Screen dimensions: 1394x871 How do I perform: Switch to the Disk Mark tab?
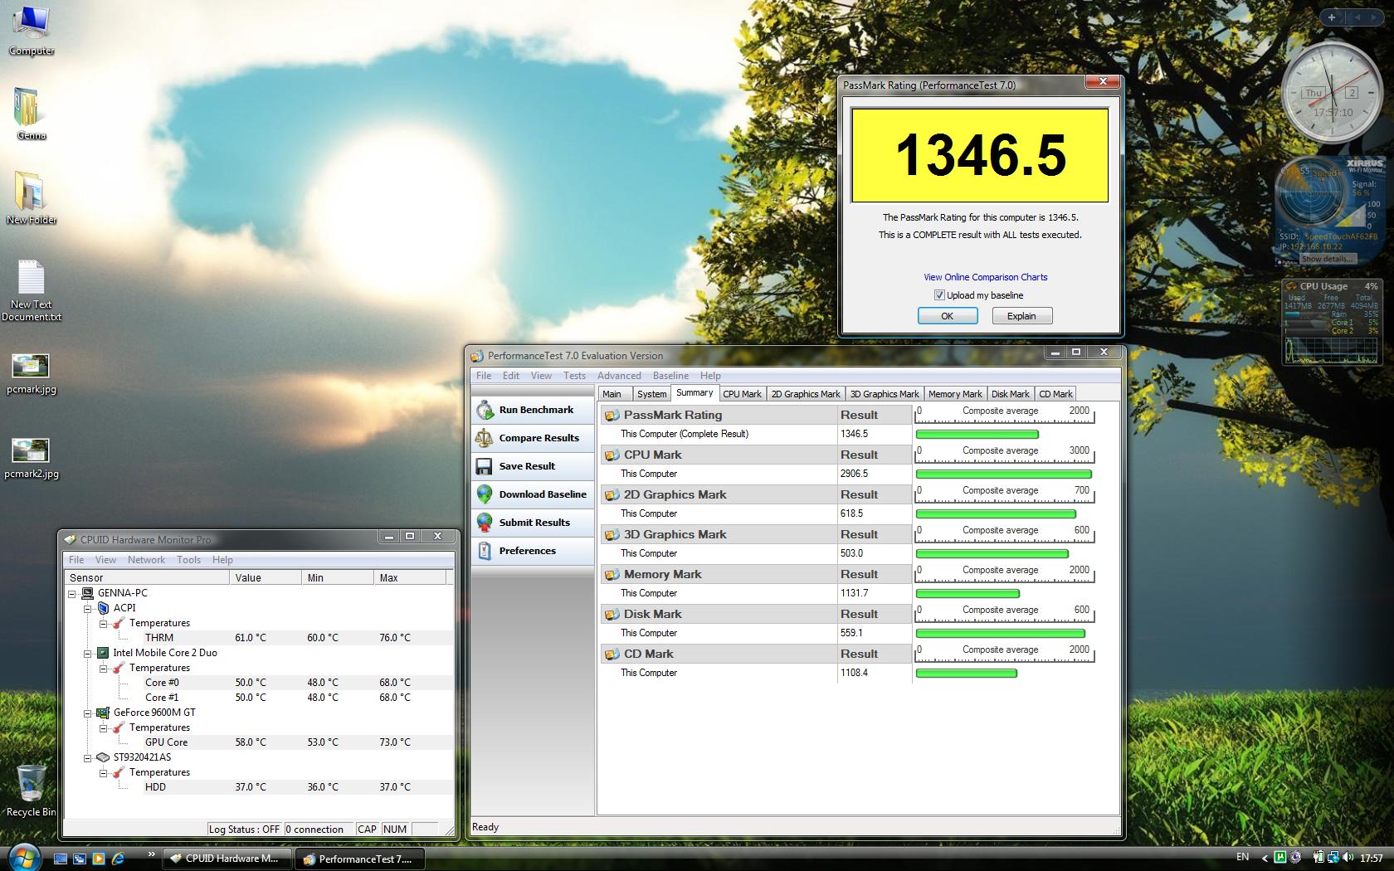click(x=1010, y=394)
